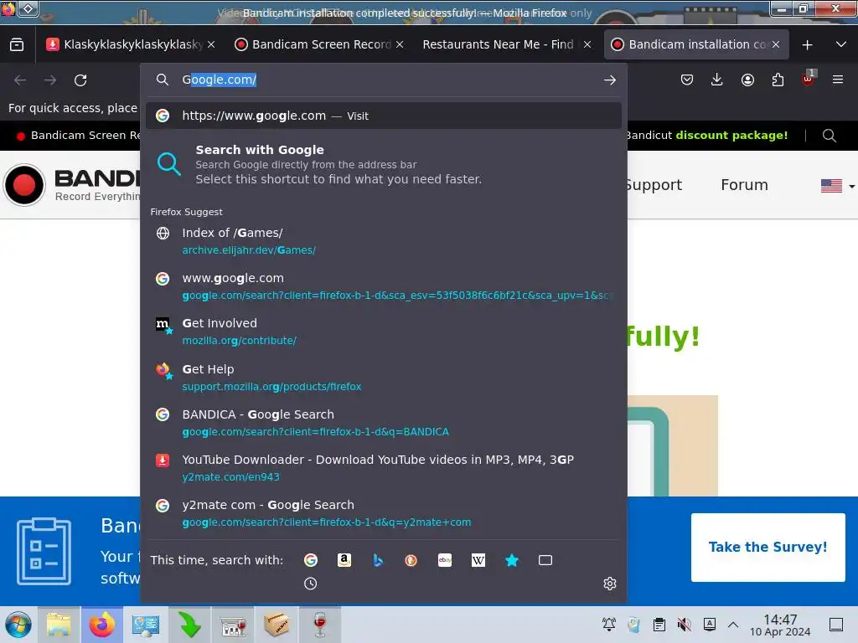Image resolution: width=858 pixels, height=643 pixels.
Task: Click the Take the Survey! button
Action: point(768,548)
